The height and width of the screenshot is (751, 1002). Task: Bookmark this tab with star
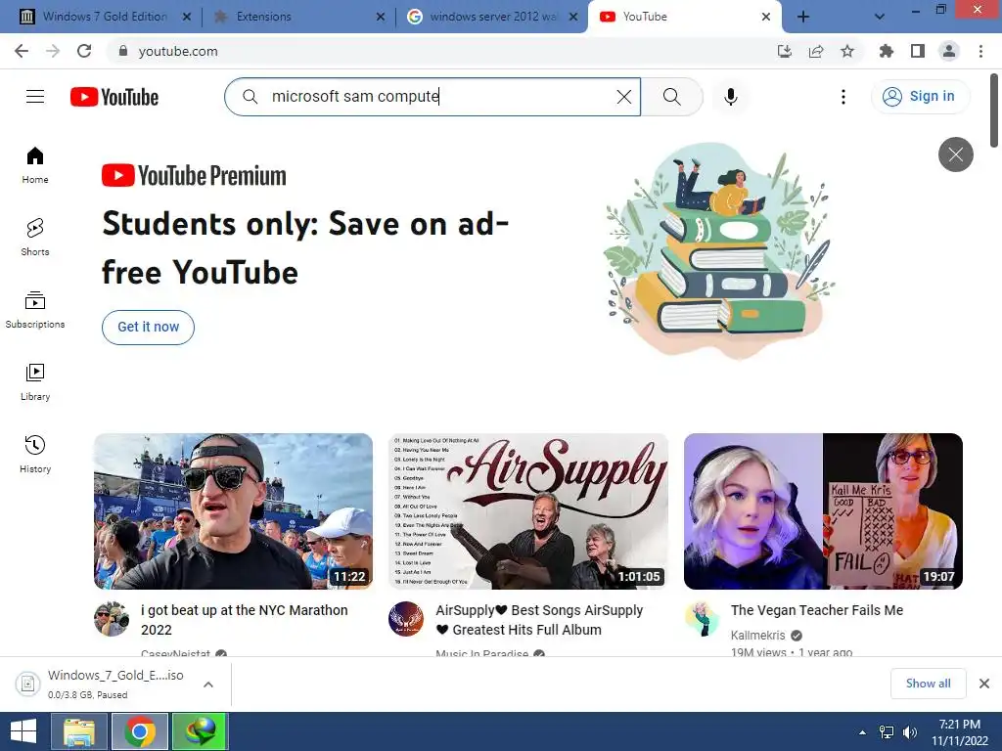[847, 51]
